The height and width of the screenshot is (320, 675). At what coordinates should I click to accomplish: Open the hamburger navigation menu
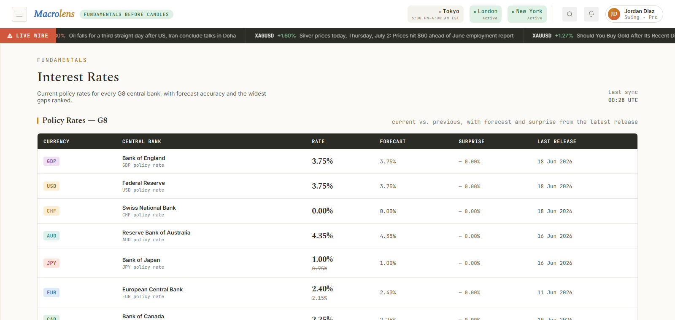pyautogui.click(x=19, y=14)
